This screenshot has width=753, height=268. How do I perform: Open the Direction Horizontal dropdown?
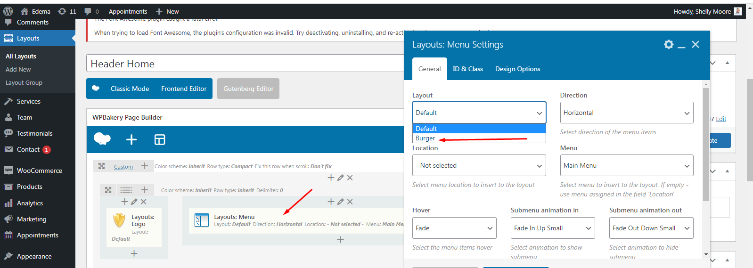point(627,113)
